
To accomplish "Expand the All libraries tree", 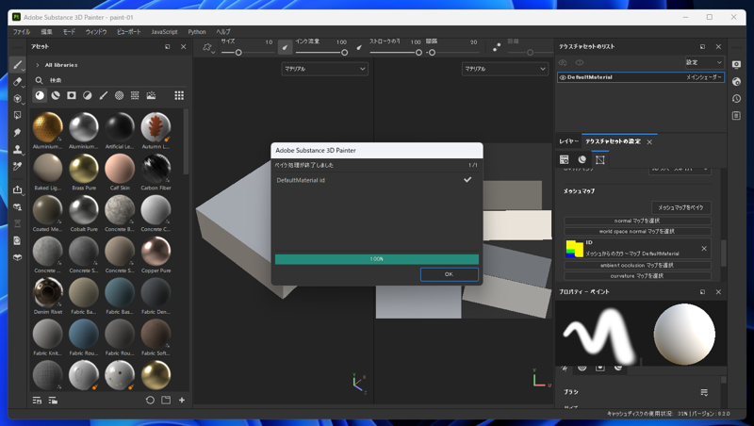I will tap(38, 65).
